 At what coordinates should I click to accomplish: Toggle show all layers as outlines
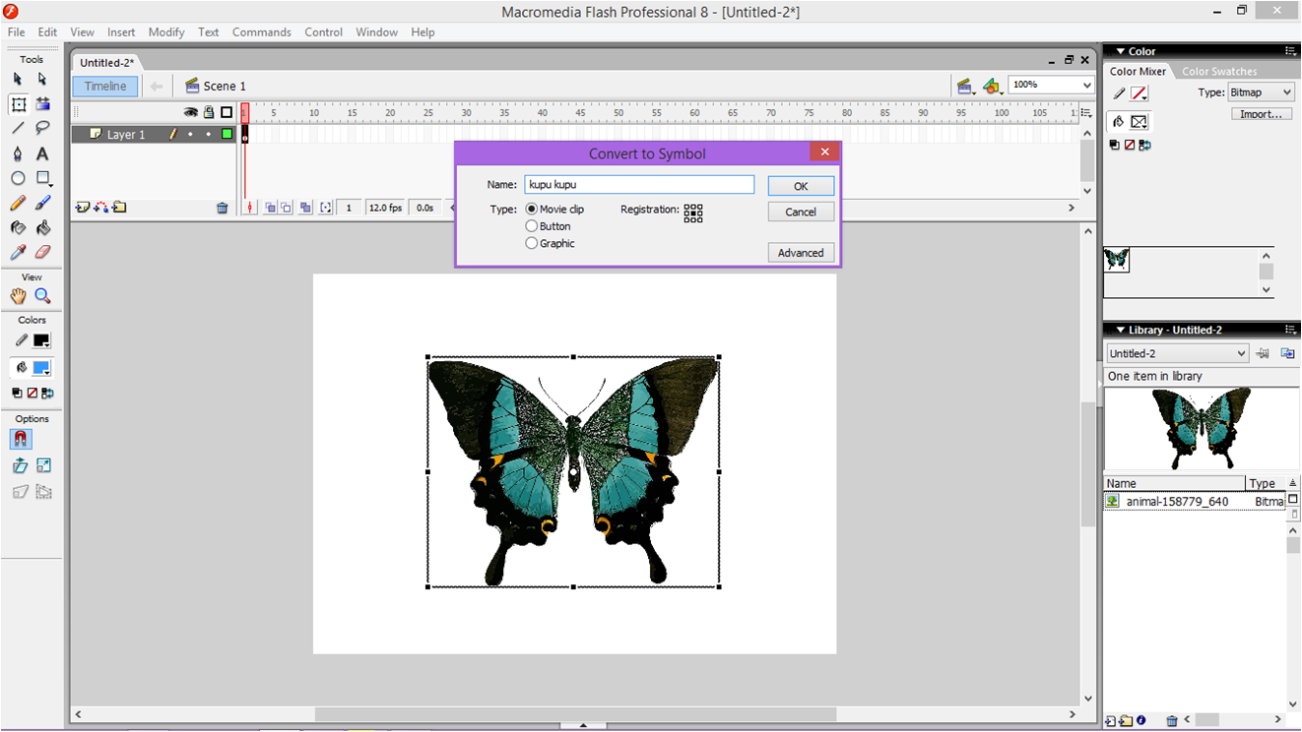(227, 112)
